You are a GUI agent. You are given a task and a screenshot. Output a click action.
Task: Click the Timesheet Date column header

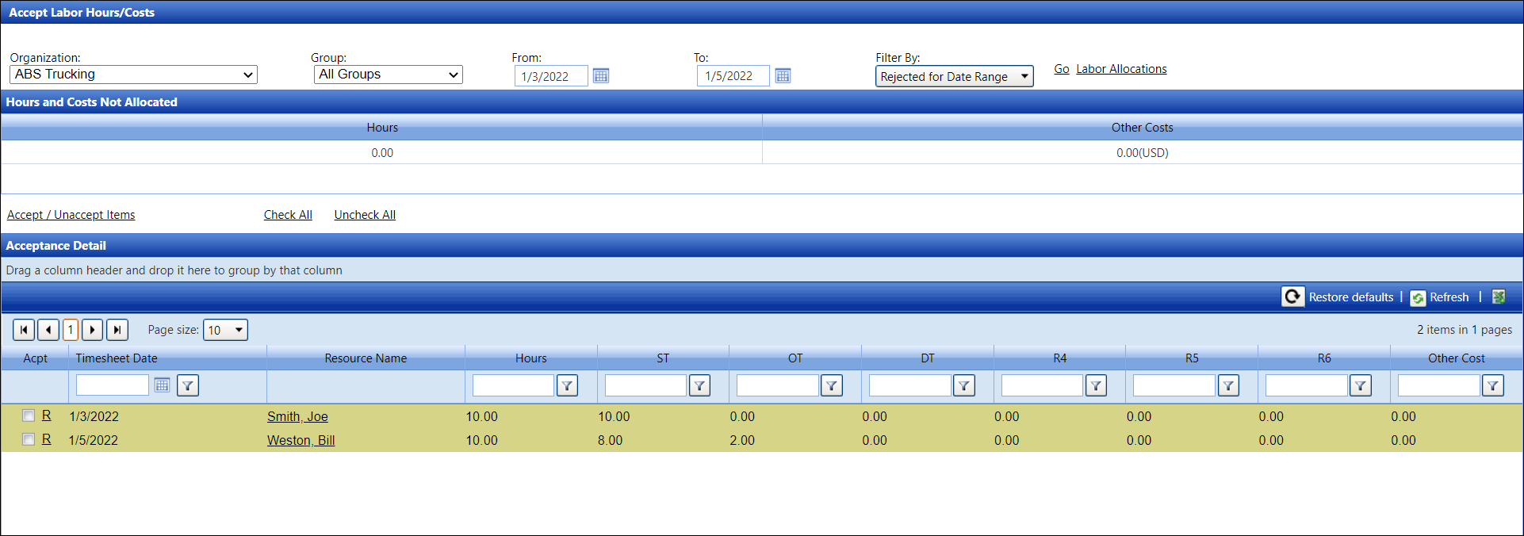[x=117, y=358]
